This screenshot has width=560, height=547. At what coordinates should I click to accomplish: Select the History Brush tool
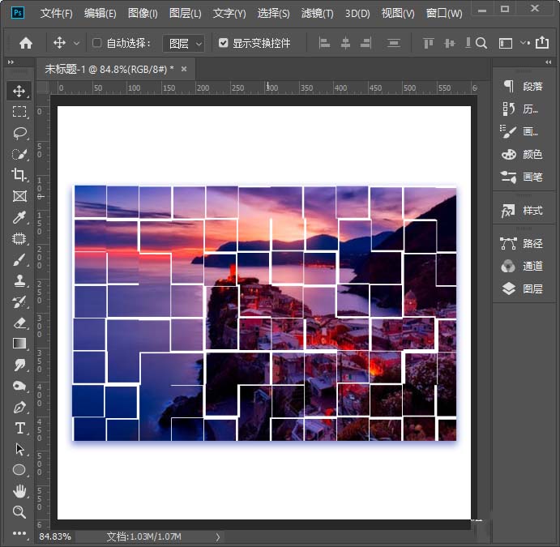[19, 301]
